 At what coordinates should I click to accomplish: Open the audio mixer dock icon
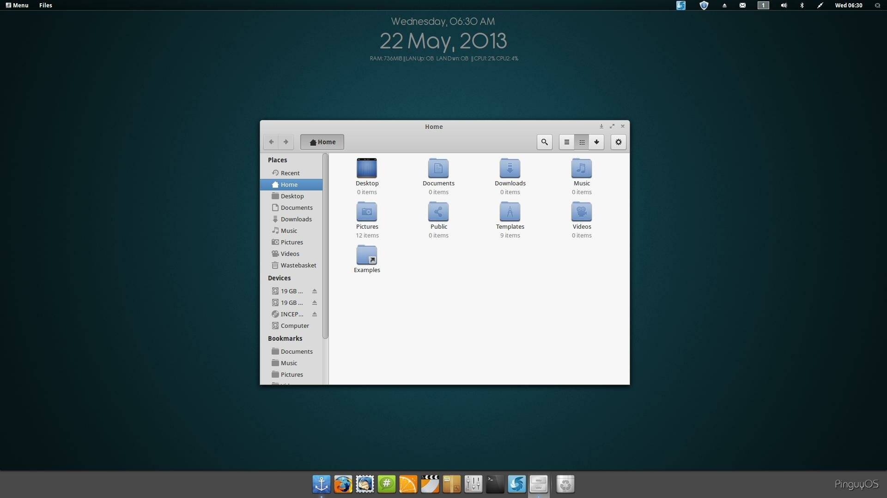[474, 484]
